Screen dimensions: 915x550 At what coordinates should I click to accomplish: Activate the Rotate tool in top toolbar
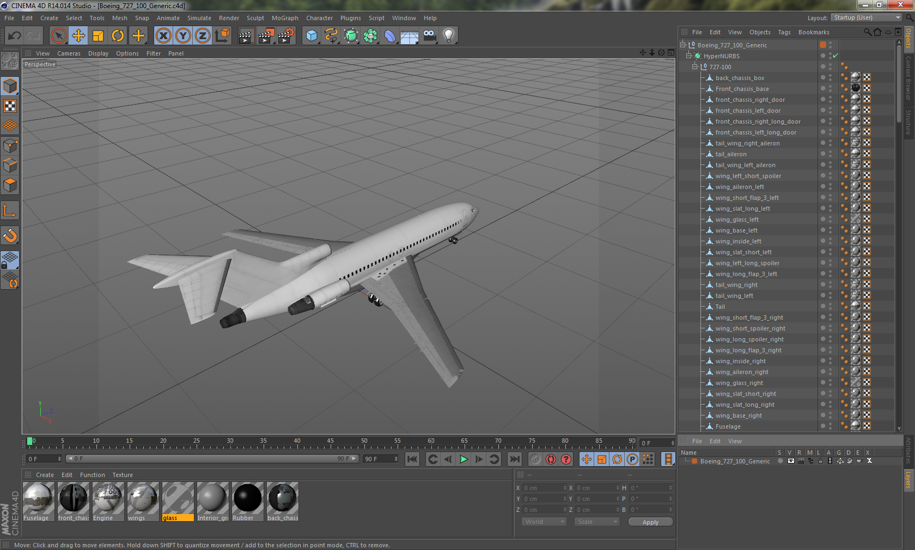118,36
